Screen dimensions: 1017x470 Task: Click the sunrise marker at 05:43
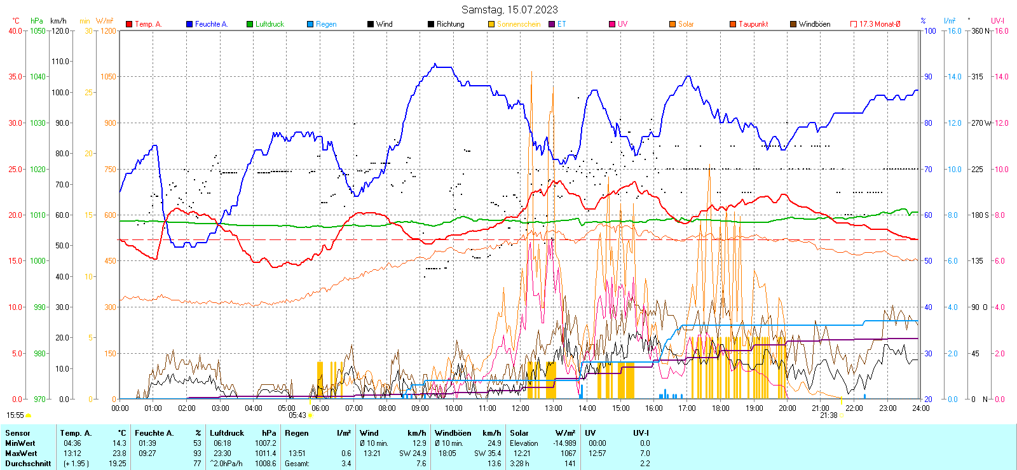310,415
